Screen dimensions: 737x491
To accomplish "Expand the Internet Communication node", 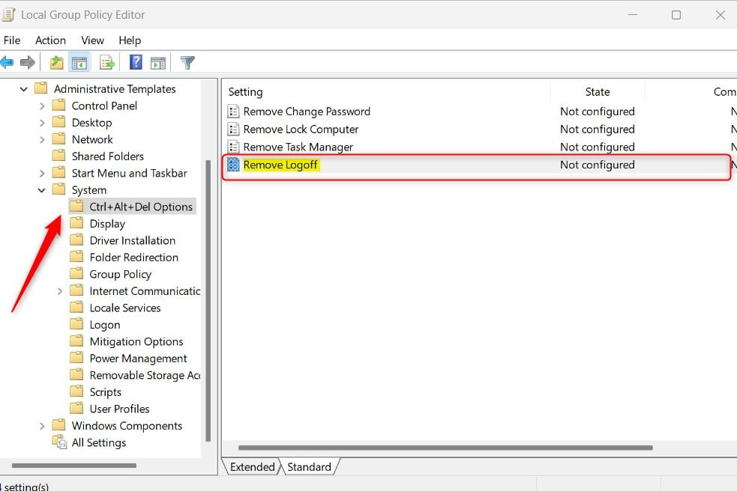I will point(60,291).
